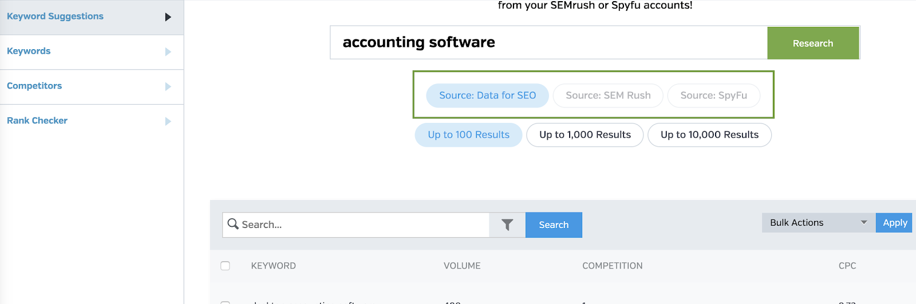This screenshot has width=916, height=304.
Task: Click the magnifier icon in search box
Action: [x=233, y=224]
